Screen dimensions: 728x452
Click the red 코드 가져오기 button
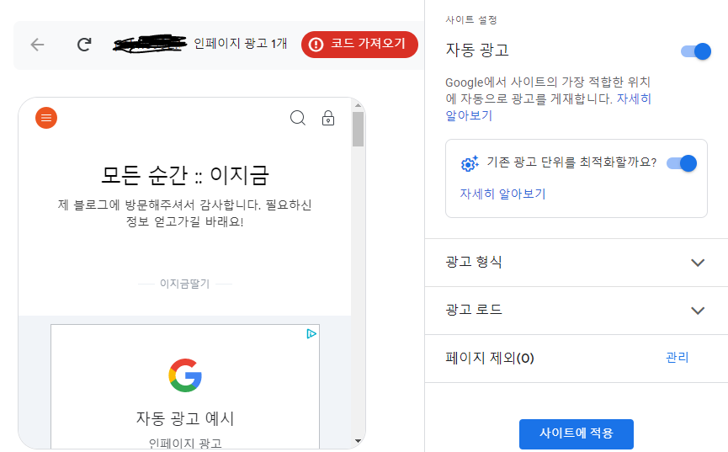pyautogui.click(x=360, y=45)
